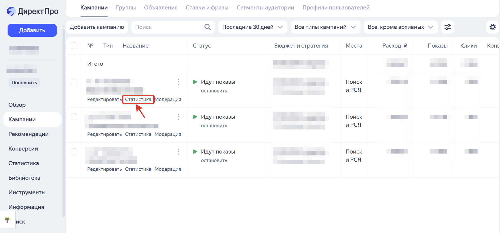The width and height of the screenshot is (500, 233).
Task: Open Рекомендации in the sidebar
Action: [28, 134]
